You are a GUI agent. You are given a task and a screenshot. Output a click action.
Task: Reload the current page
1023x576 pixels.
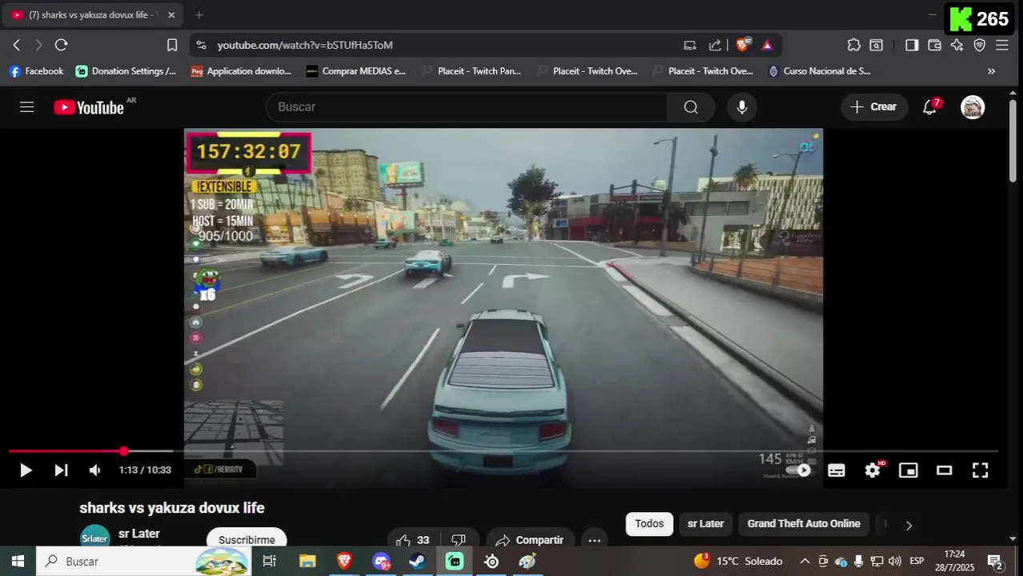pos(61,45)
